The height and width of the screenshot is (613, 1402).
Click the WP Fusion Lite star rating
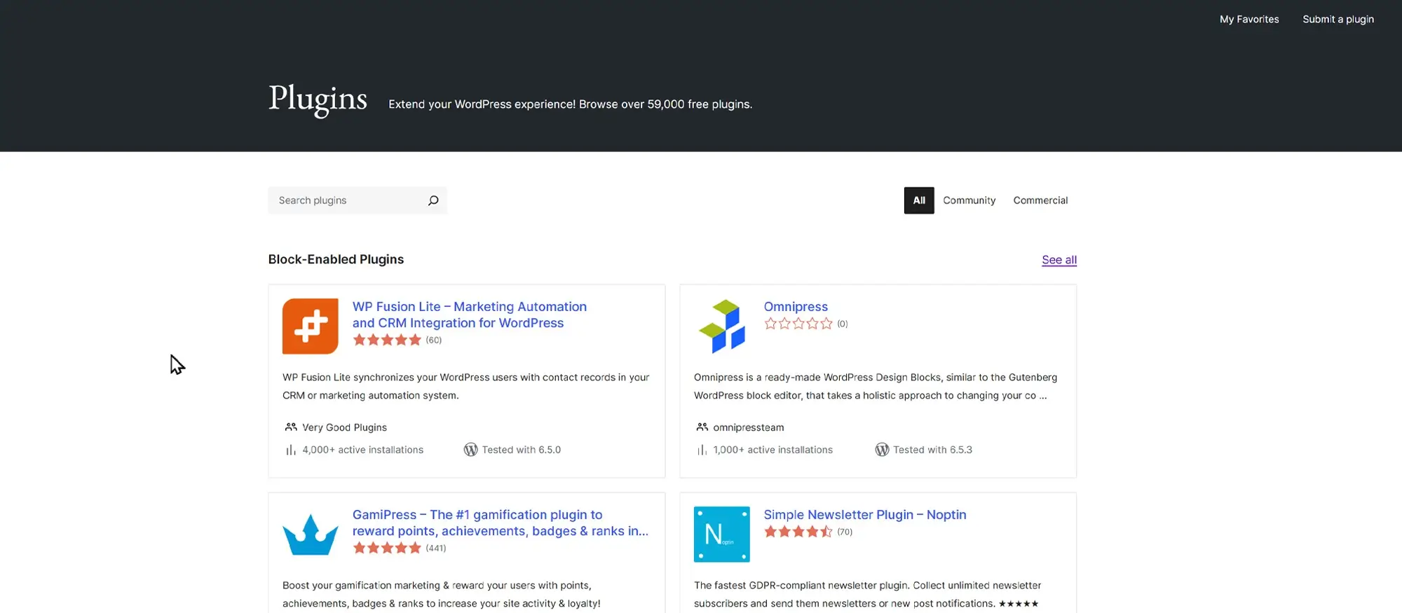pyautogui.click(x=387, y=340)
